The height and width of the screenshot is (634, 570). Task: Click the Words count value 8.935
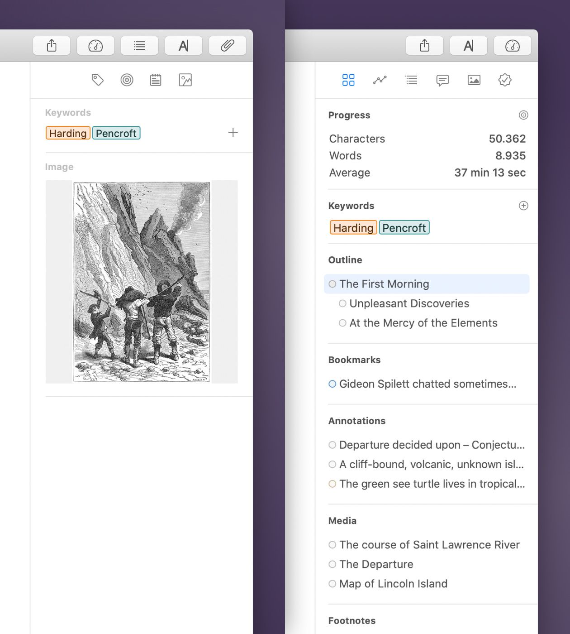point(510,156)
